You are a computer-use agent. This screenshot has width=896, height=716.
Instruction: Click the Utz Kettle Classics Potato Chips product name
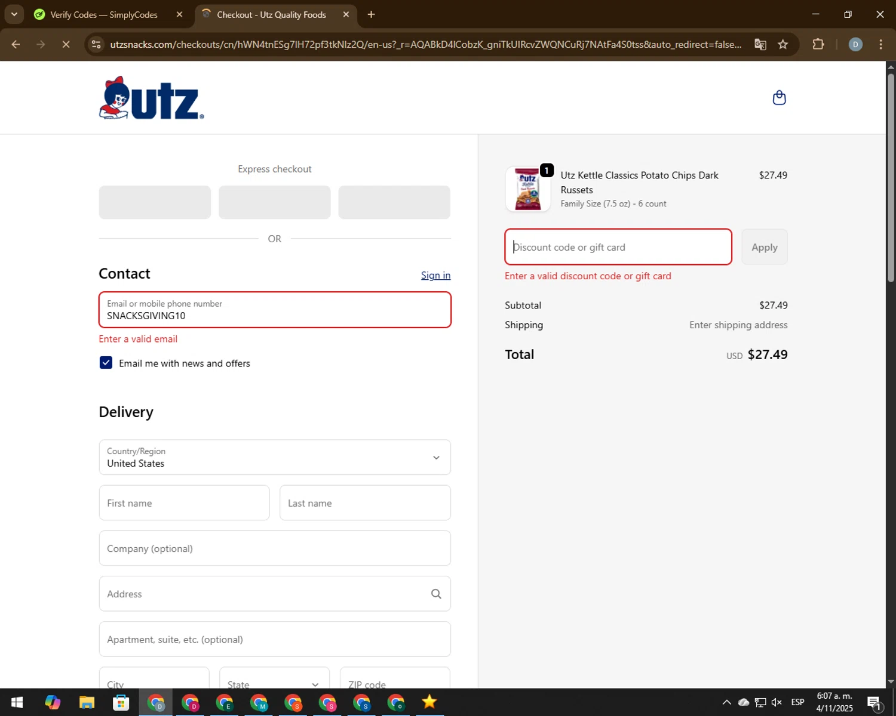click(x=639, y=183)
